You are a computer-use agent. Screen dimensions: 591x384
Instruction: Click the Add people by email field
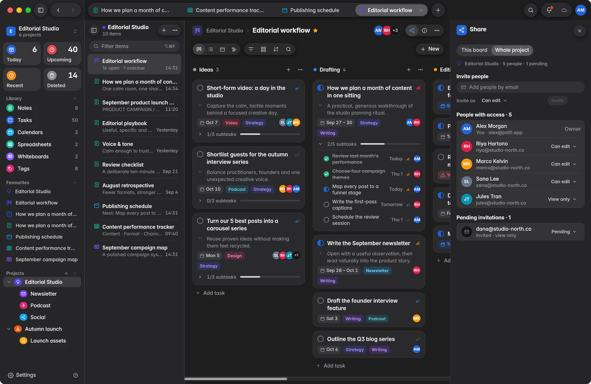click(520, 87)
